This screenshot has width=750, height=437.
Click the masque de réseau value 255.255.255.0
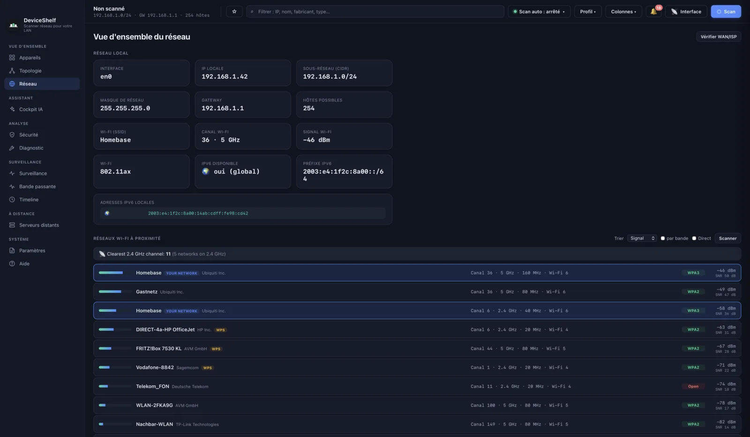[x=125, y=108]
